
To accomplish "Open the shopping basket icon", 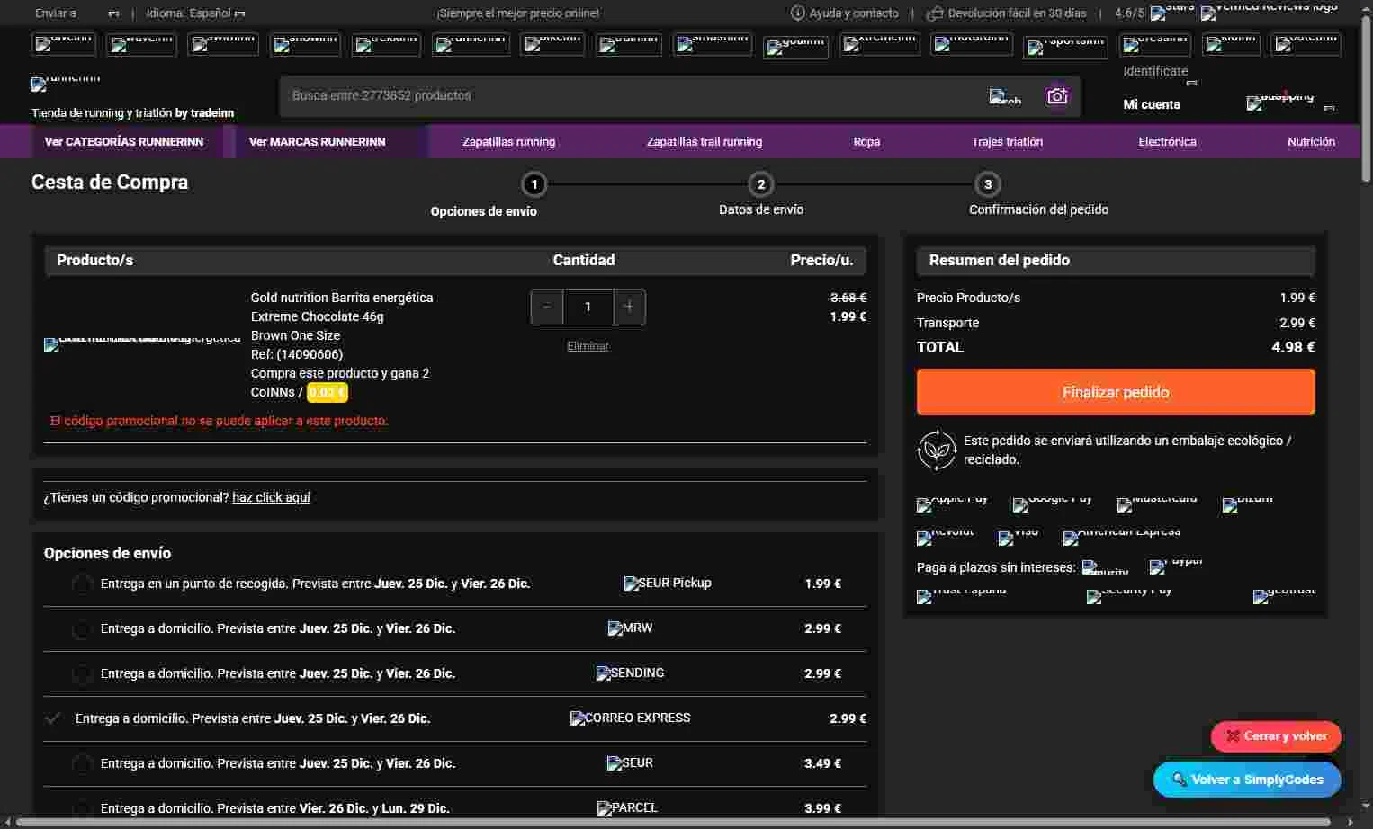I will [x=1279, y=103].
